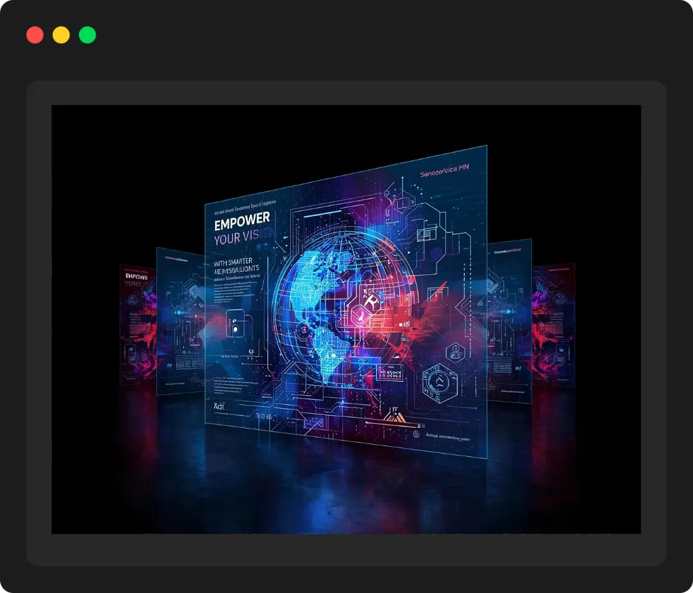Select the right blue circuit panel

[x=509, y=321]
